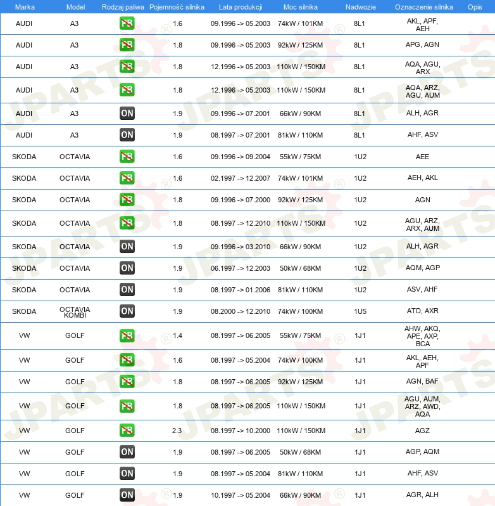Click the Pojemność silnika column header

(x=177, y=7)
